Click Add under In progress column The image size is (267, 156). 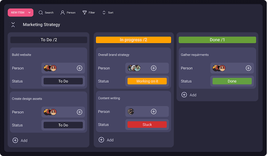pyautogui.click(x=106, y=140)
